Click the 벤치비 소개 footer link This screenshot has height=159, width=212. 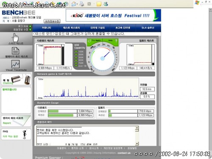point(77,148)
